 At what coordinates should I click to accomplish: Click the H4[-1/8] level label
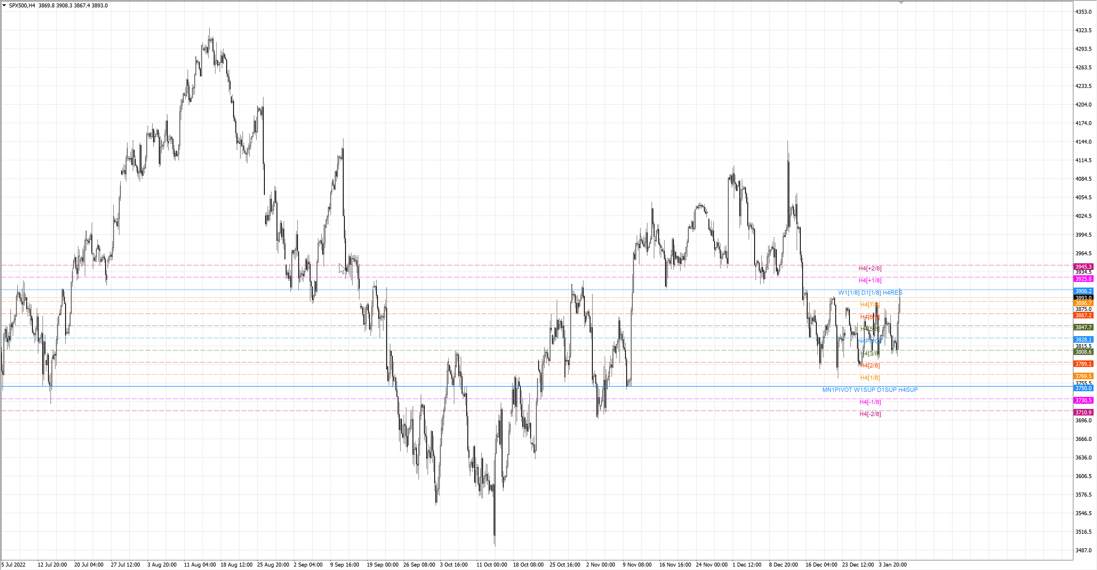click(870, 402)
